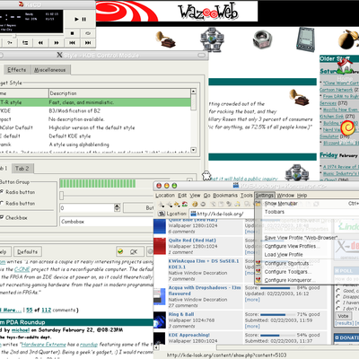Viewport: 359px width, 359px height.
Task: Confirm style dialog with OK
Action: (130, 251)
